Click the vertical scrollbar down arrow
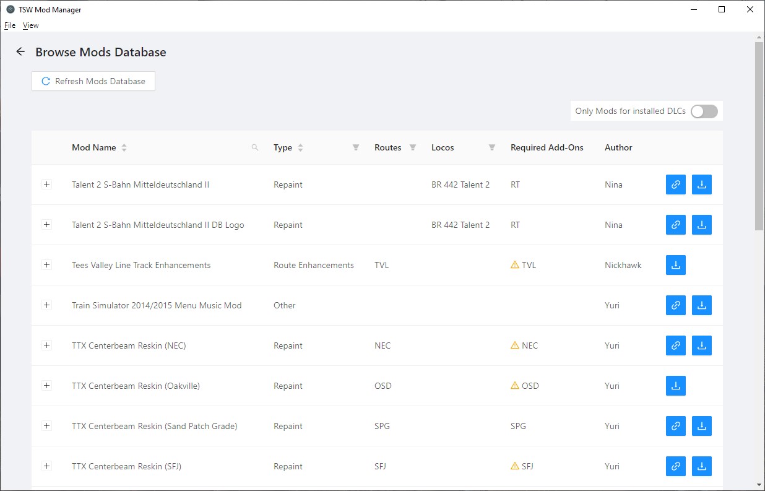765x491 pixels. (x=759, y=484)
